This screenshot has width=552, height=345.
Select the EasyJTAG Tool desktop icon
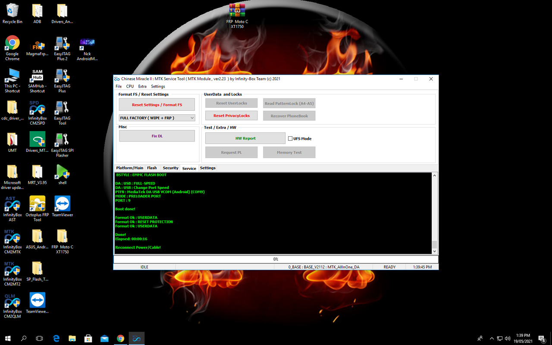63,113
